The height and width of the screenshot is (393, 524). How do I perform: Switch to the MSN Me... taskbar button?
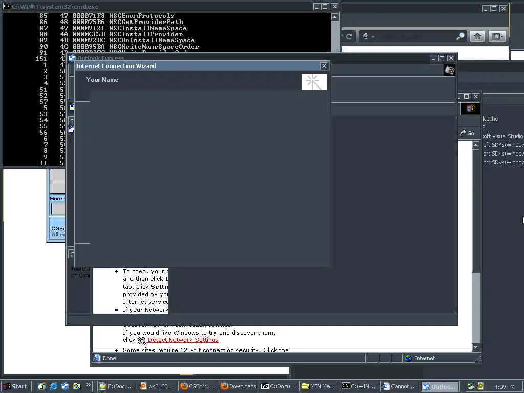point(319,386)
